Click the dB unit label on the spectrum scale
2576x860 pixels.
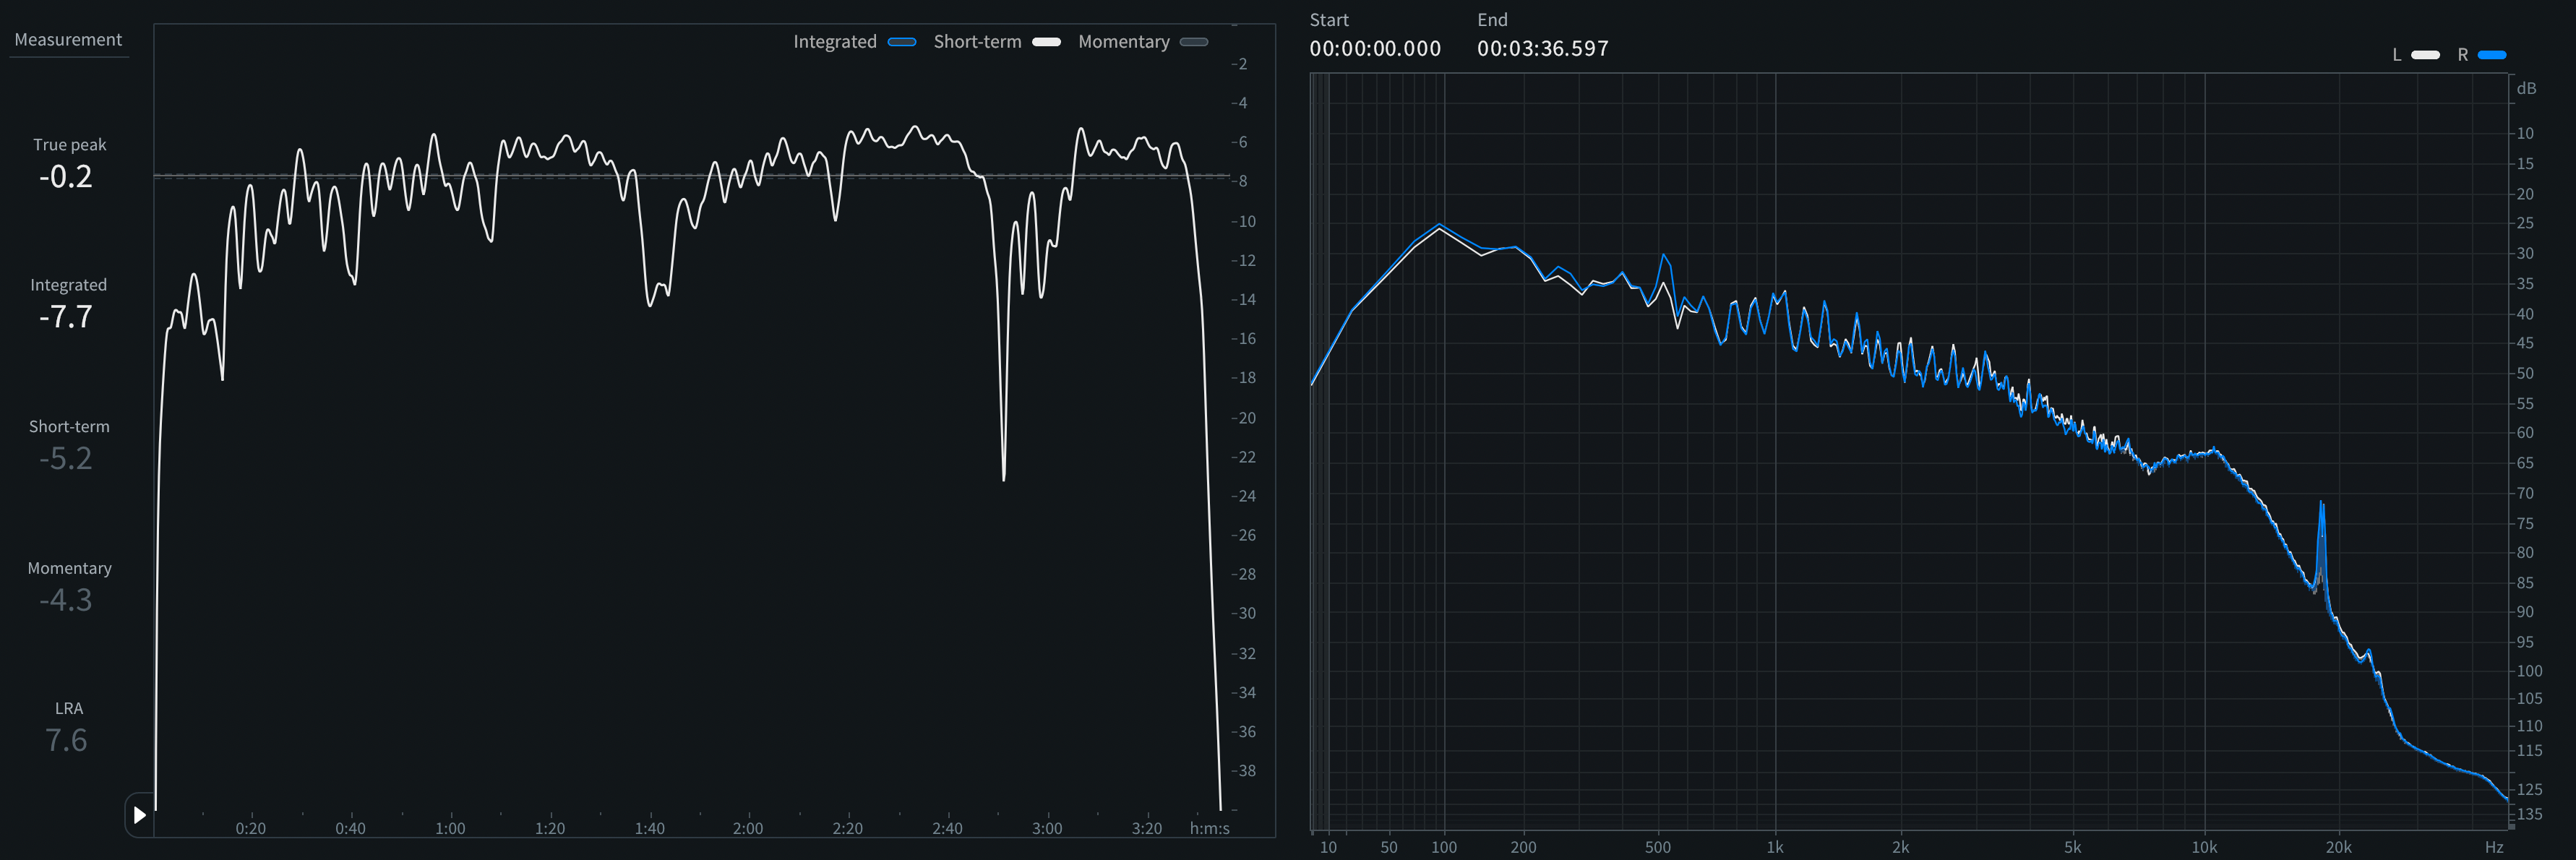[2526, 89]
